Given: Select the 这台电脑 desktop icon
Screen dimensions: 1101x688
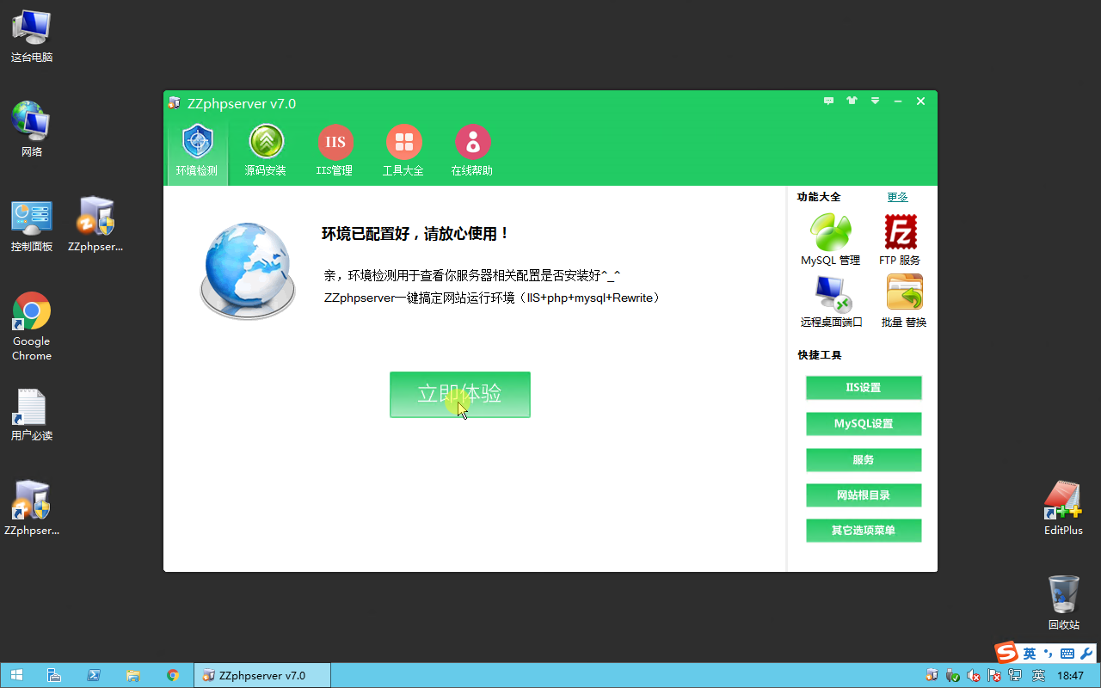Looking at the screenshot, I should (32, 37).
